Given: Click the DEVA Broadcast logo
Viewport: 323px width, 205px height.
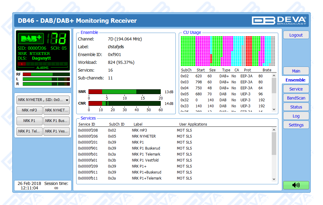Looking at the screenshot, I should pos(279,20).
